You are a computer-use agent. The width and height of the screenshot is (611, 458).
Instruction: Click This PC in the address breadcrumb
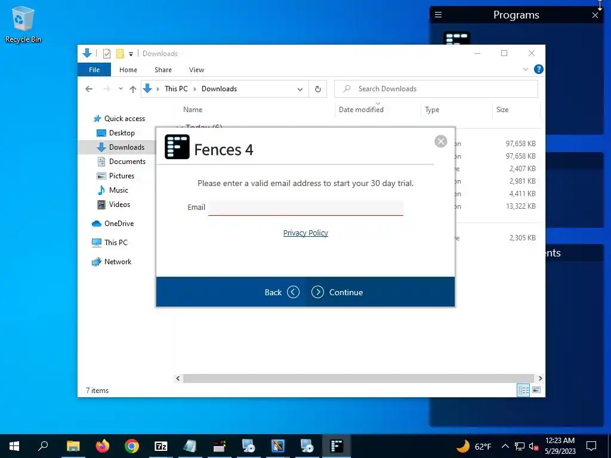coord(176,89)
